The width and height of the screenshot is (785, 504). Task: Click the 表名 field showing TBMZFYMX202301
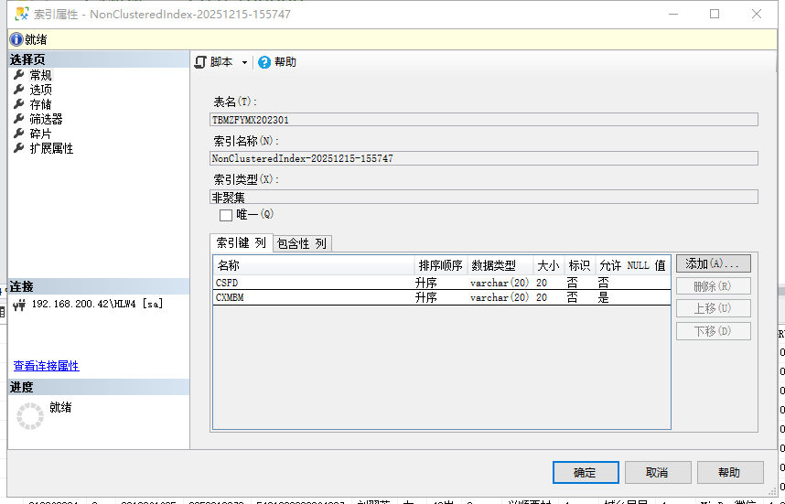tap(484, 120)
